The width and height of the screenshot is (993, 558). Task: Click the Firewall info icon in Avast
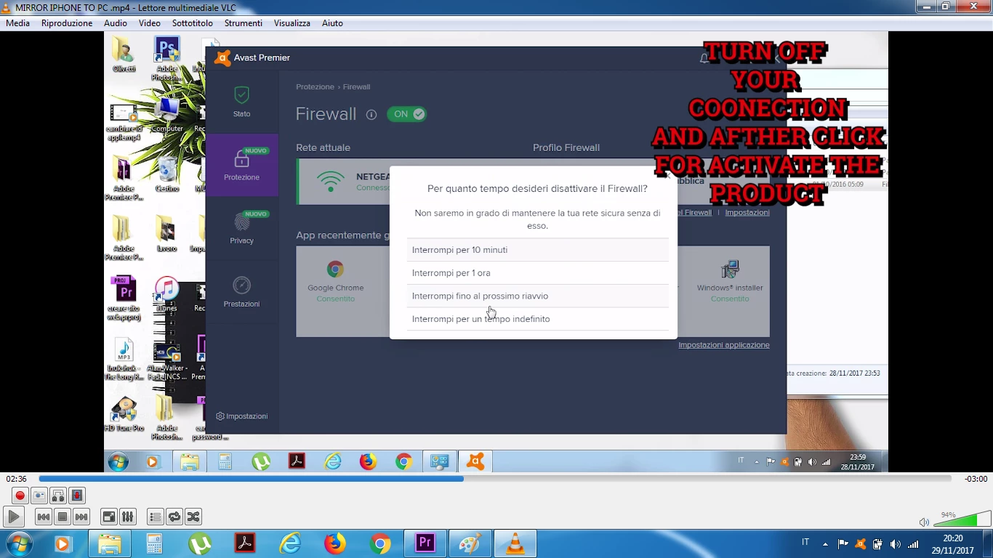pyautogui.click(x=371, y=115)
